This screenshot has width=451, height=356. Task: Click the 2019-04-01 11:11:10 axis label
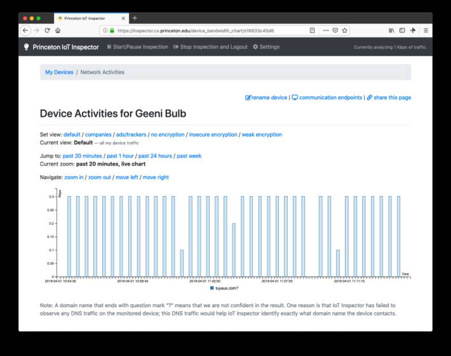[349, 281]
